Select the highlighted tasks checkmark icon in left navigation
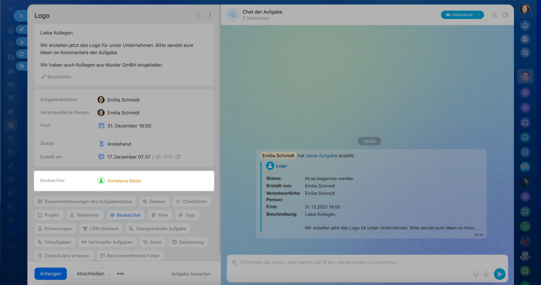This screenshot has width=541, height=285. click(11, 125)
